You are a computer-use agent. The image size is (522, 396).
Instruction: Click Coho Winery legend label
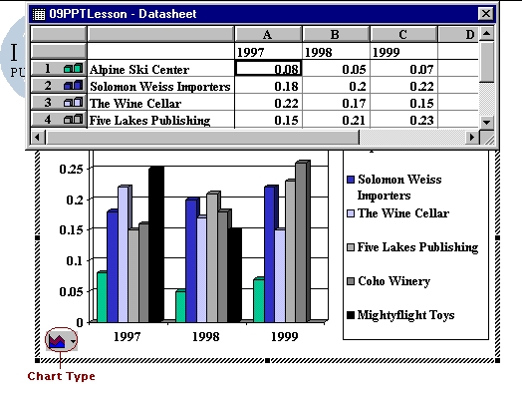coord(393,281)
